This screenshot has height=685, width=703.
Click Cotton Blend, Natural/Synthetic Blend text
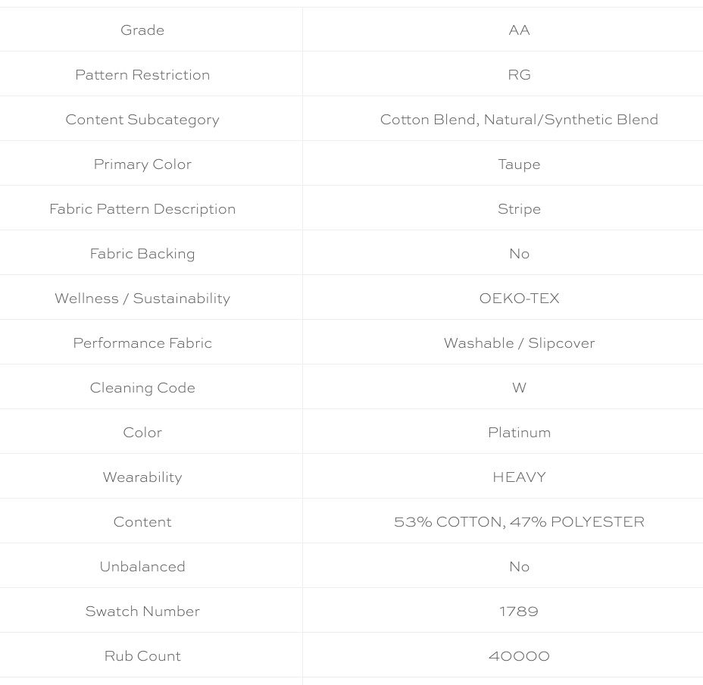pos(519,119)
